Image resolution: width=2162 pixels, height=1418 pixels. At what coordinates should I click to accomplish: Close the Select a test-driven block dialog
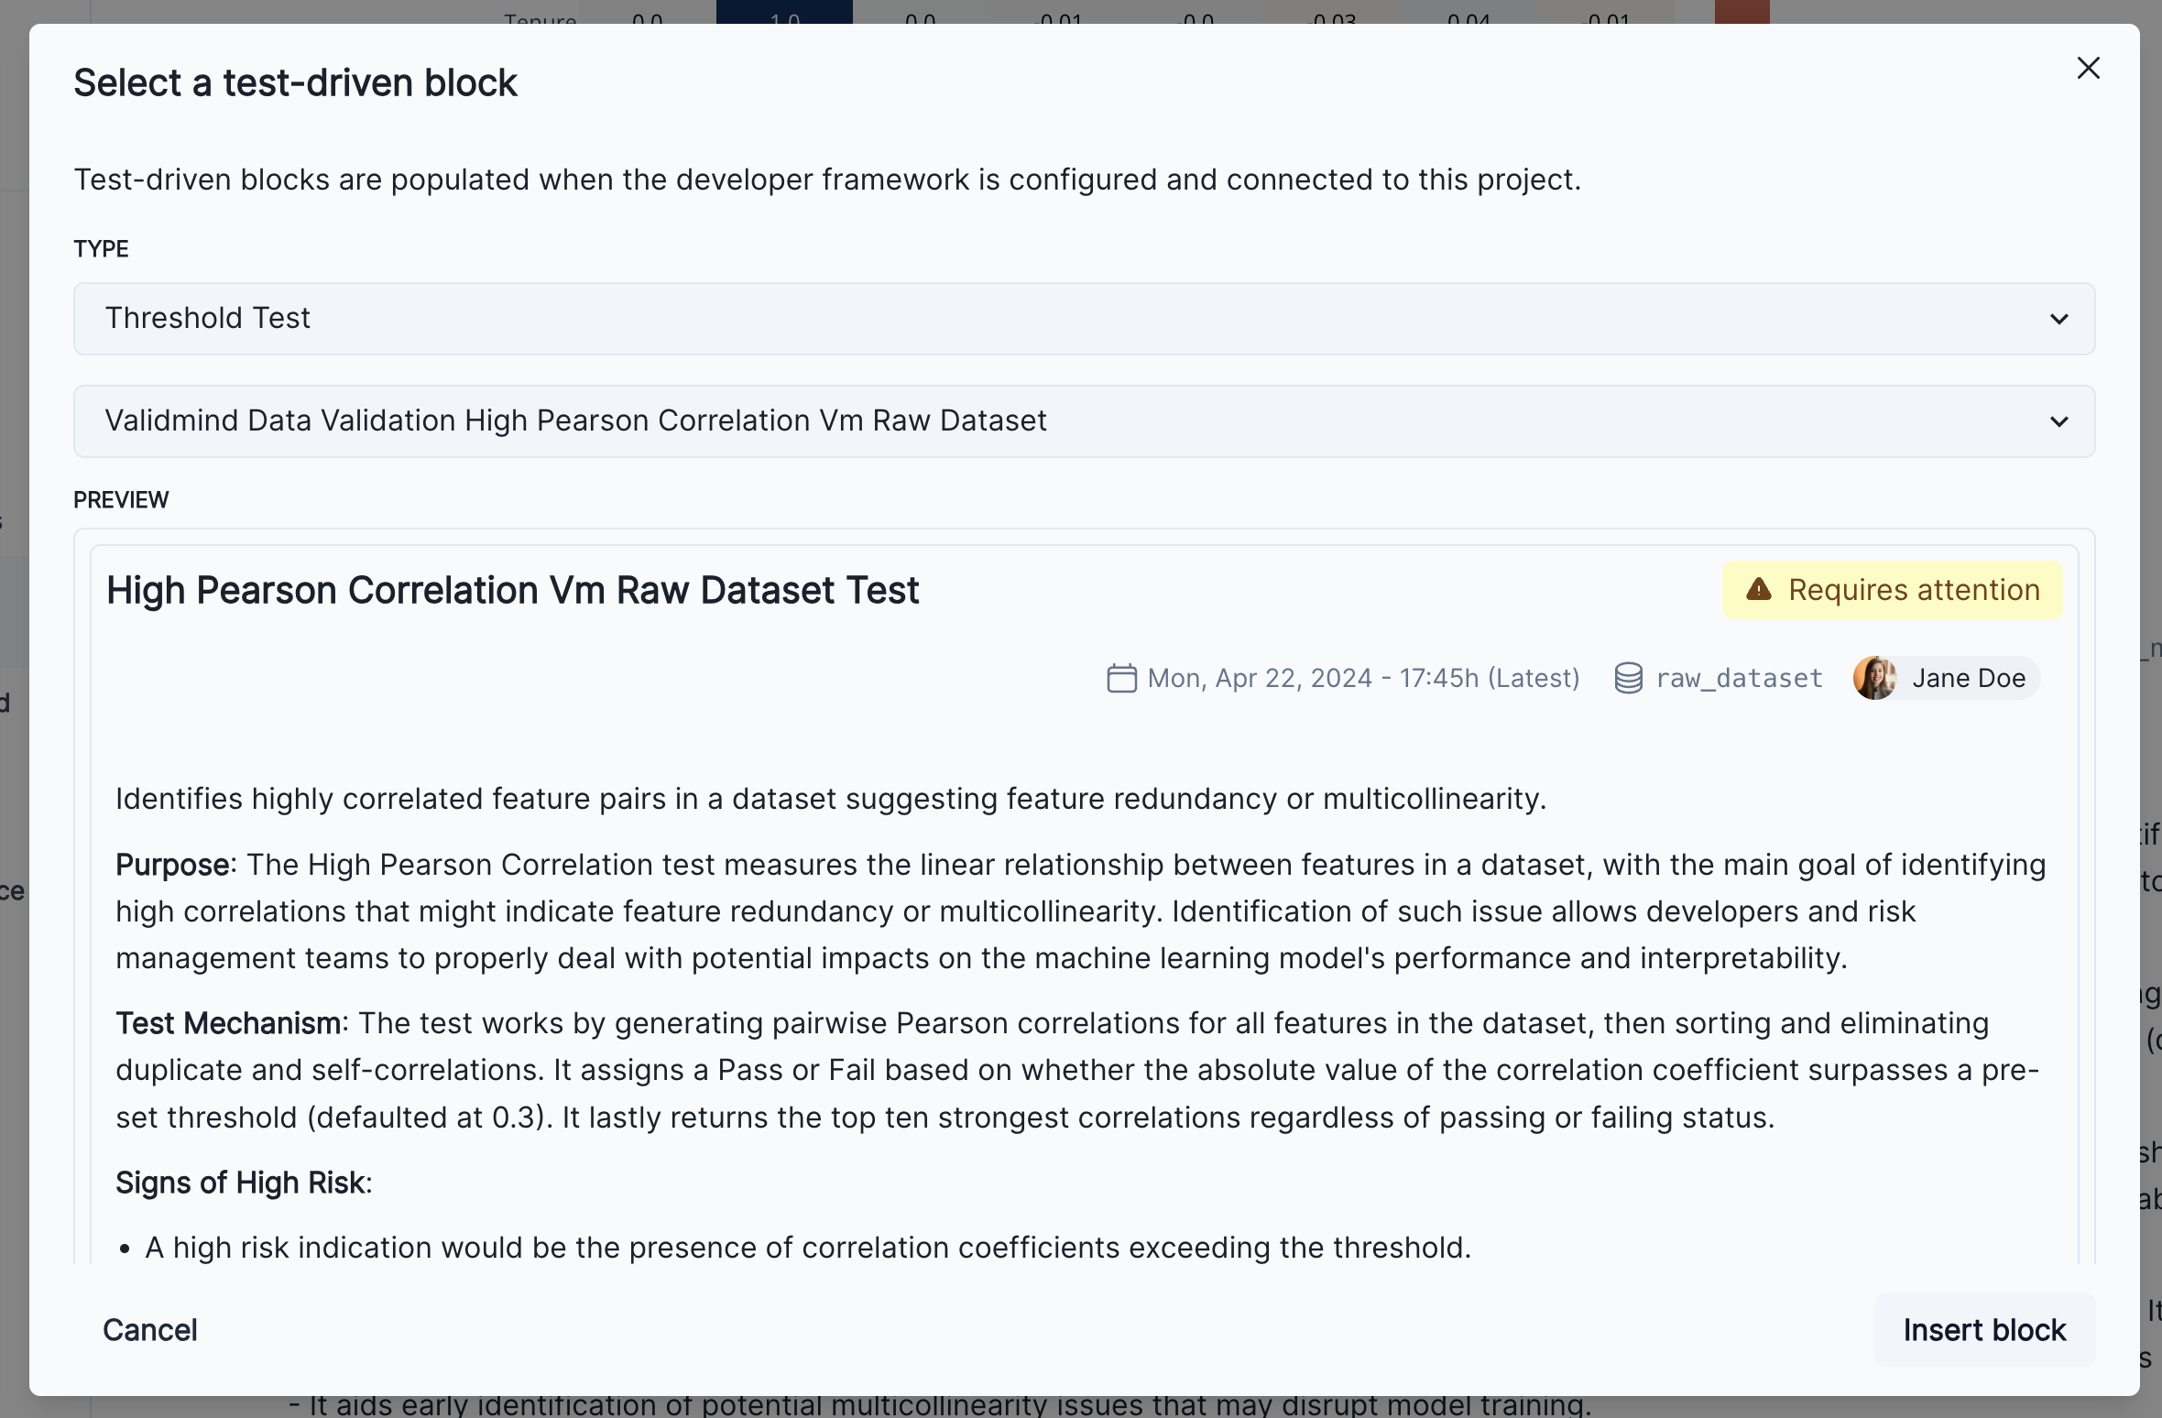tap(2089, 68)
